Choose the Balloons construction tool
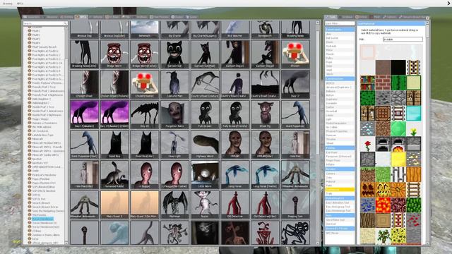 tap(340, 91)
